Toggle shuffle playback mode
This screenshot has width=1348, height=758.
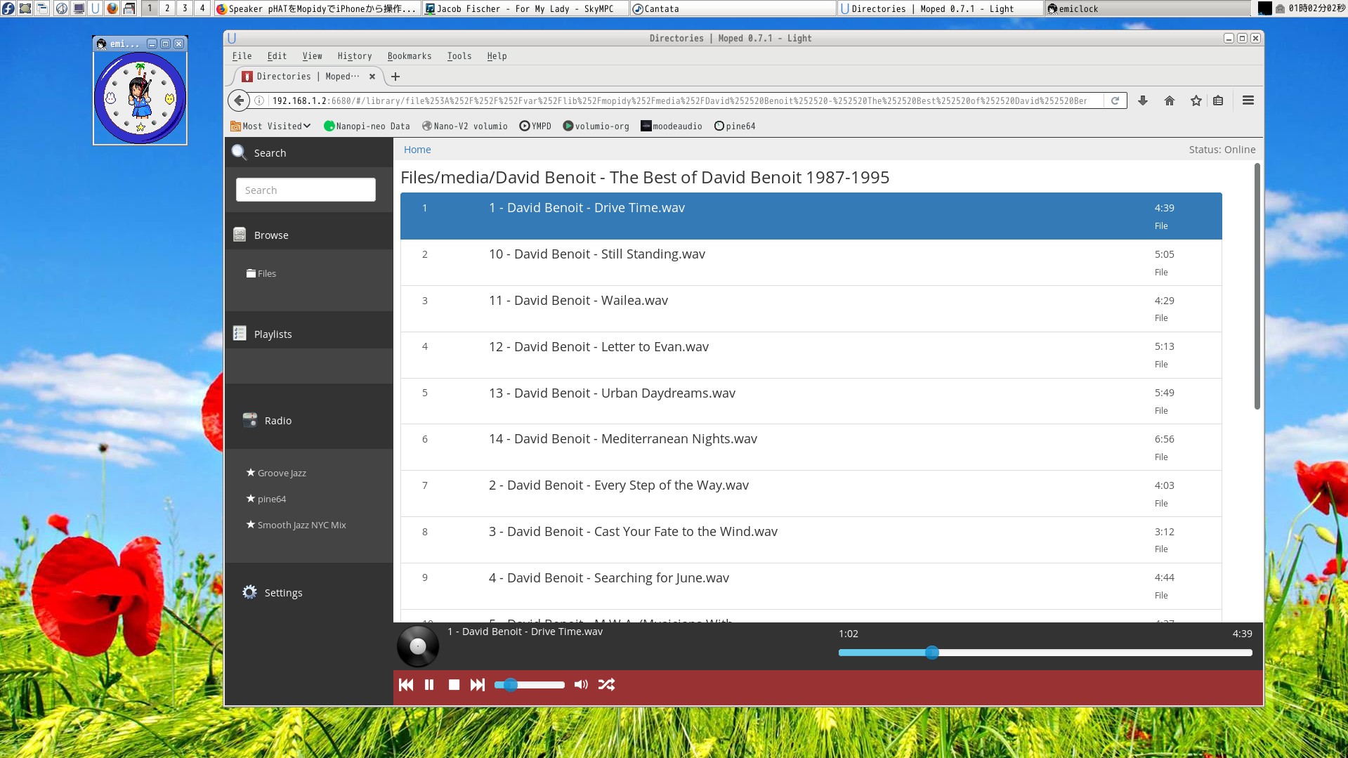[x=606, y=685]
